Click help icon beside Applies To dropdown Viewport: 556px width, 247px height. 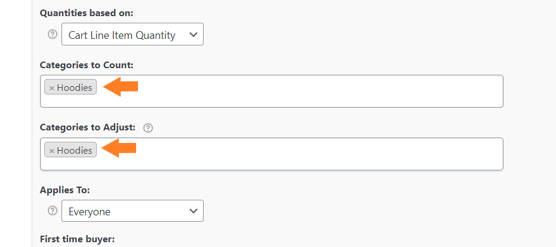point(53,211)
